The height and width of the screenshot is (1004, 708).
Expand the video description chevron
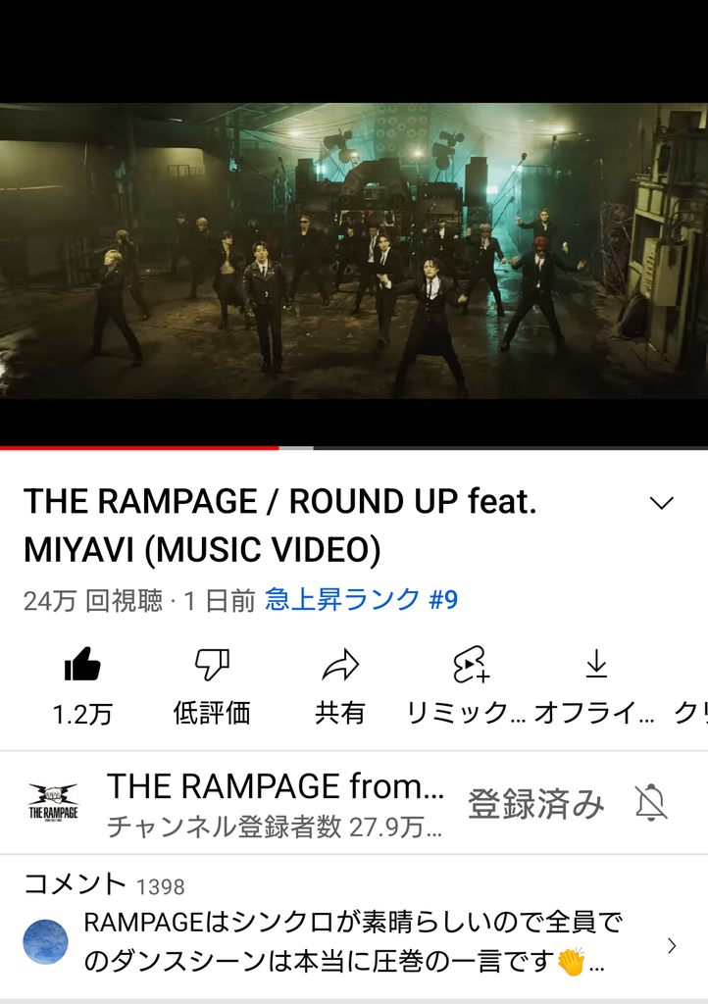[661, 503]
